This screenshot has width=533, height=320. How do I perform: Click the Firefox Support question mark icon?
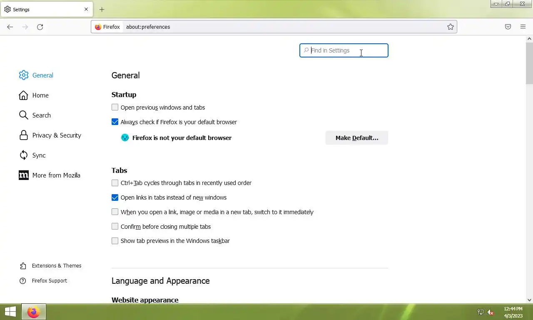click(x=23, y=281)
